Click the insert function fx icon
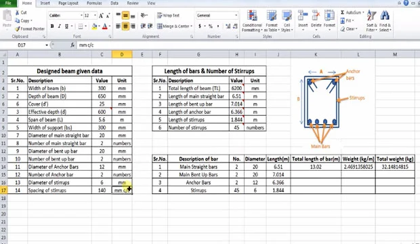Image resolution: width=420 pixels, height=244 pixels. coord(72,45)
